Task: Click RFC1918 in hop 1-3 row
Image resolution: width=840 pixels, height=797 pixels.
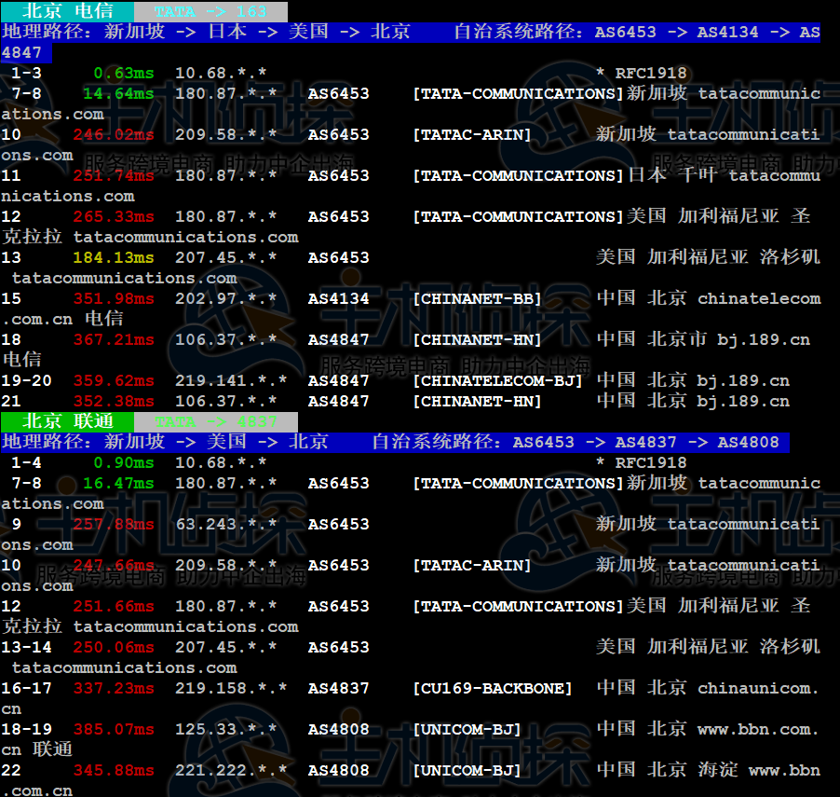Action: pyautogui.click(x=650, y=73)
